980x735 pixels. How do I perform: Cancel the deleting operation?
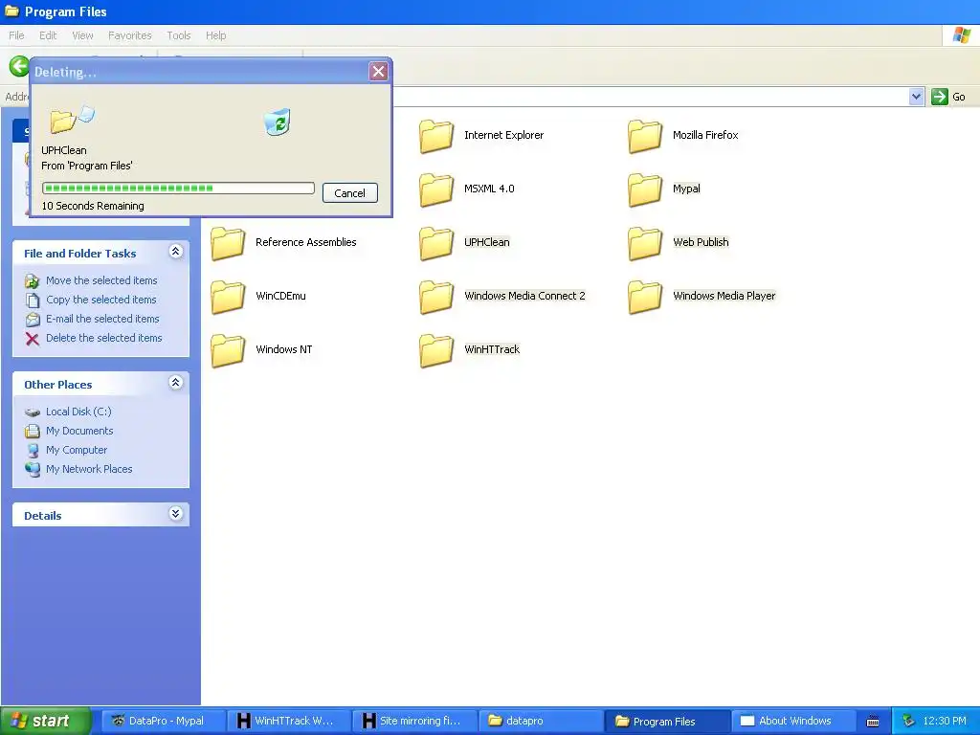[x=350, y=193]
